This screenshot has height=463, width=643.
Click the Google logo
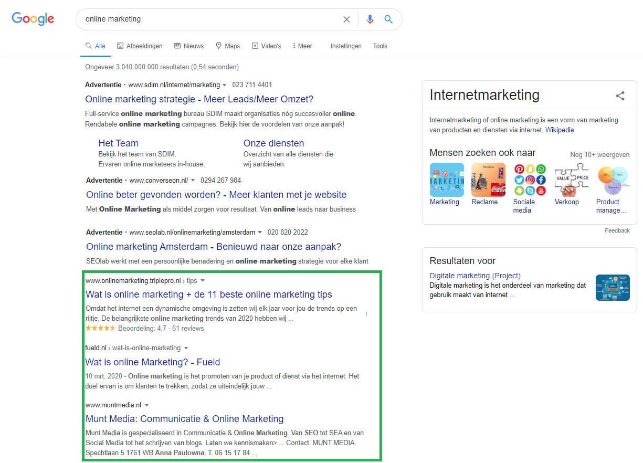pos(32,18)
